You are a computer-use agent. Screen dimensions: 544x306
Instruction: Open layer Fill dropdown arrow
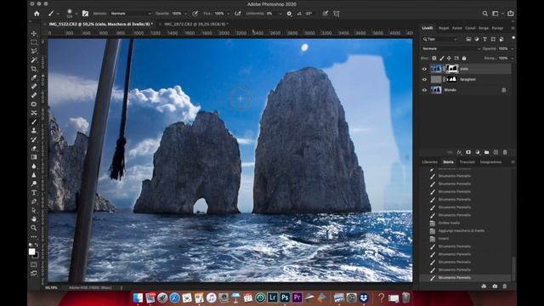pos(512,59)
